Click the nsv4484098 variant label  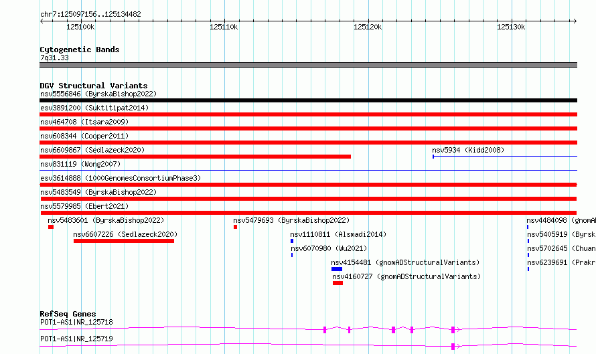tap(561, 220)
